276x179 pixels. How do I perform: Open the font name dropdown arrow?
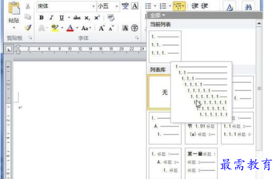tap(94, 6)
